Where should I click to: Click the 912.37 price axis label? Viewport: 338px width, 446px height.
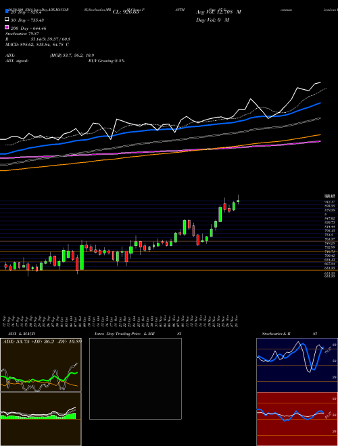(x=329, y=201)
